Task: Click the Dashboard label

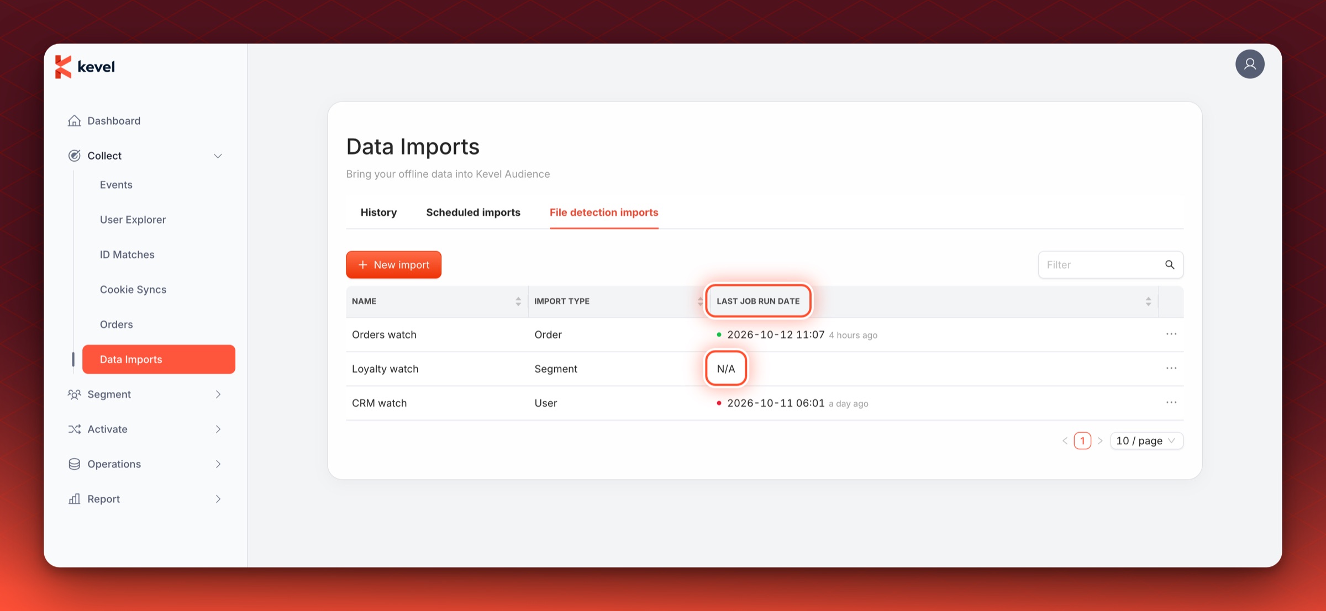Action: 114,121
